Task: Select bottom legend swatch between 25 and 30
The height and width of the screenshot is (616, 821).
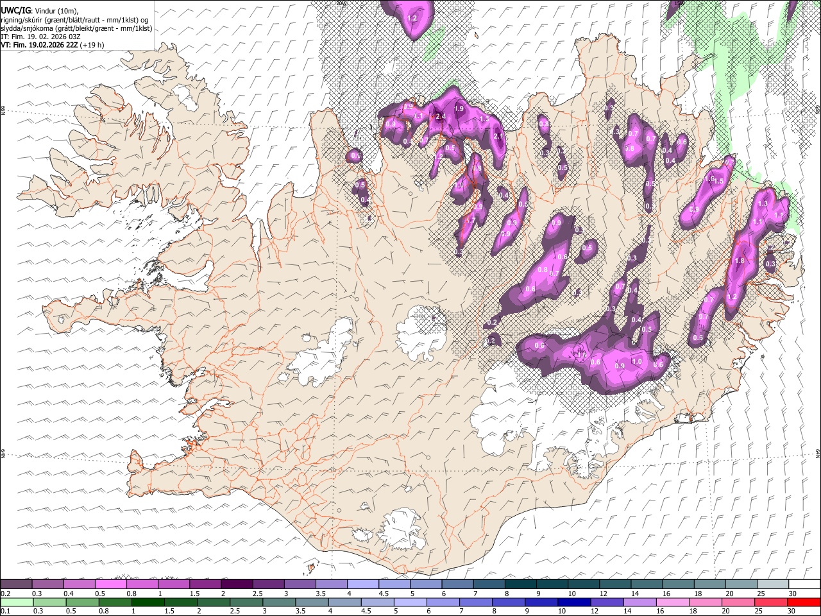Action: click(x=771, y=602)
